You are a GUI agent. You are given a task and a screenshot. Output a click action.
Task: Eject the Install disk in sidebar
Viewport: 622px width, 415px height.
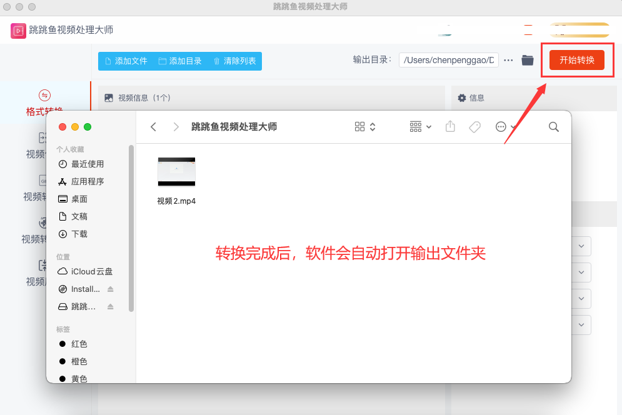tap(111, 289)
